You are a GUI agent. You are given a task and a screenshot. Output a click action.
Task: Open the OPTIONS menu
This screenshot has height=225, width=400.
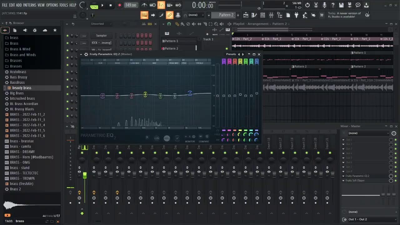[x=52, y=5]
